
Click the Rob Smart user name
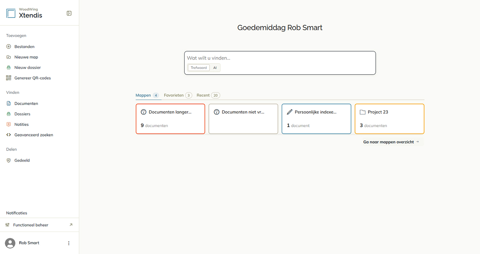(29, 243)
